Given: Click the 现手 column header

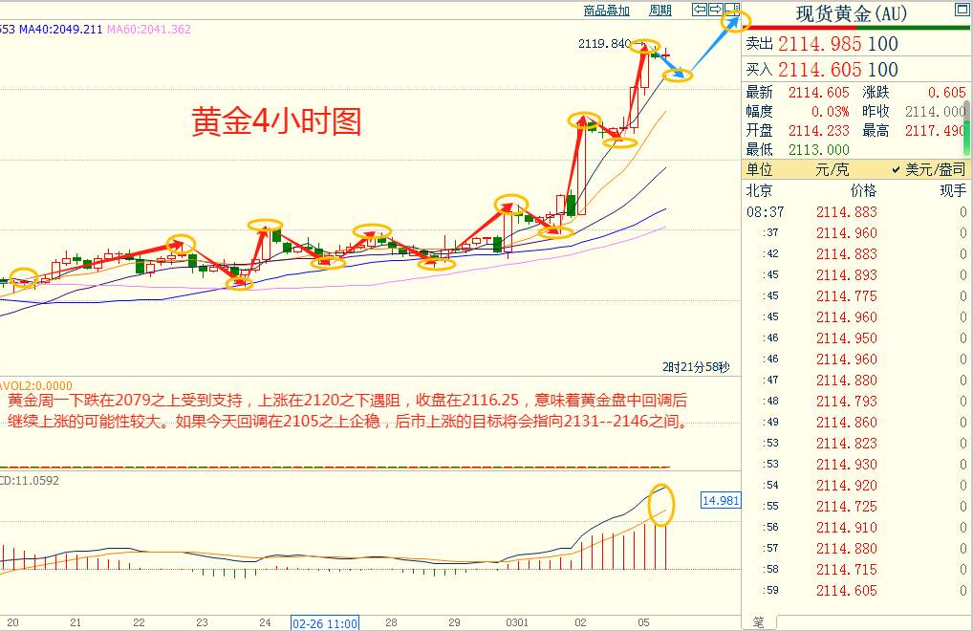Looking at the screenshot, I should (953, 190).
